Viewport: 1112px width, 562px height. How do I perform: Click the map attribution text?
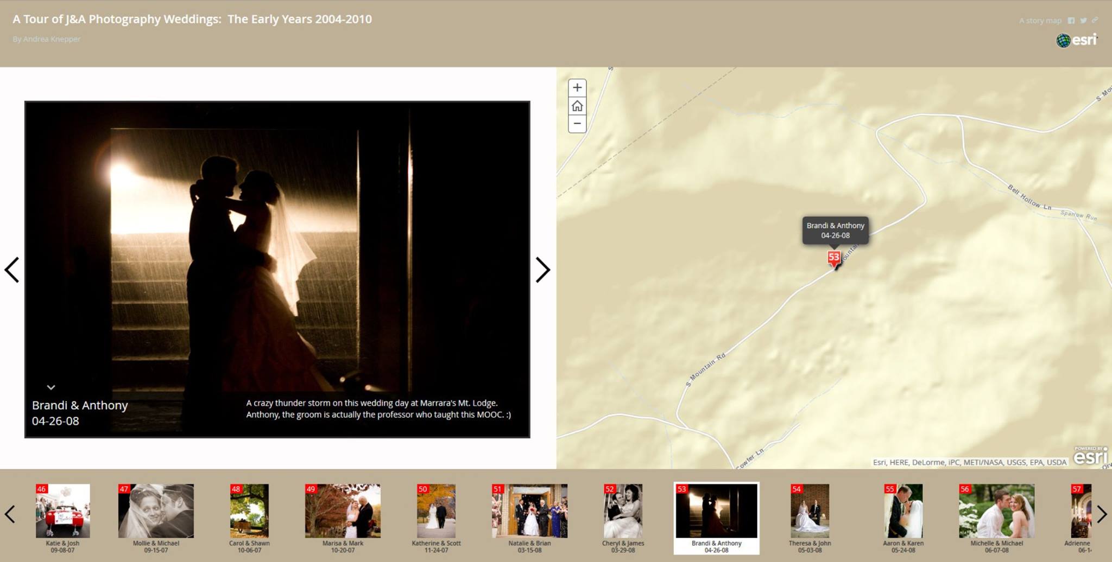tap(970, 462)
